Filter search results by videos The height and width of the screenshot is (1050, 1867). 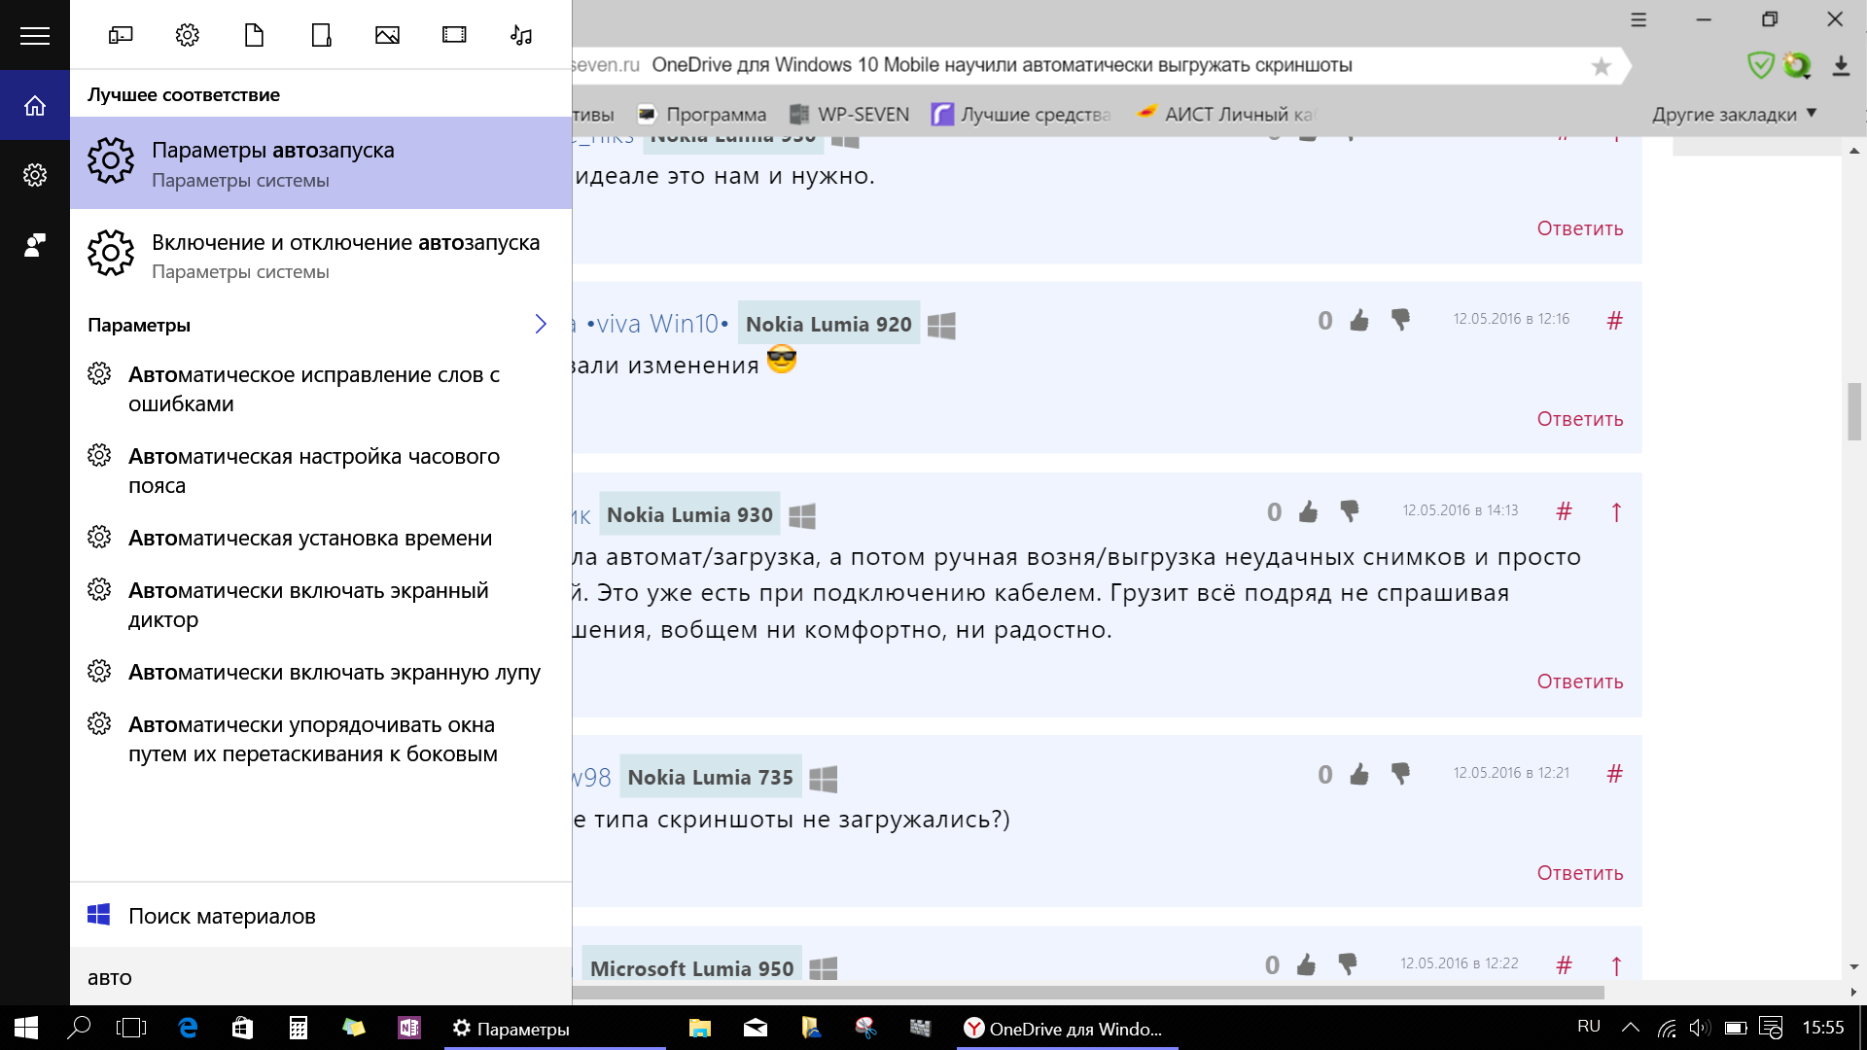pyautogui.click(x=454, y=36)
